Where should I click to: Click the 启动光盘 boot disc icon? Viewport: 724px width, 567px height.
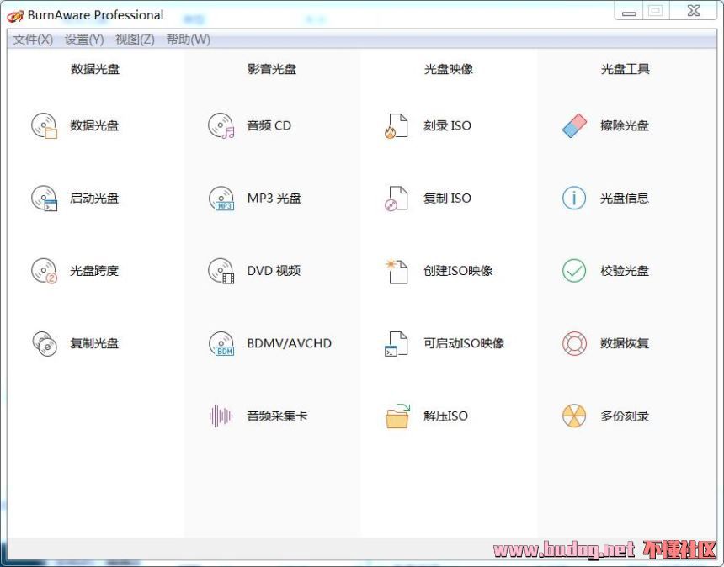coord(45,199)
